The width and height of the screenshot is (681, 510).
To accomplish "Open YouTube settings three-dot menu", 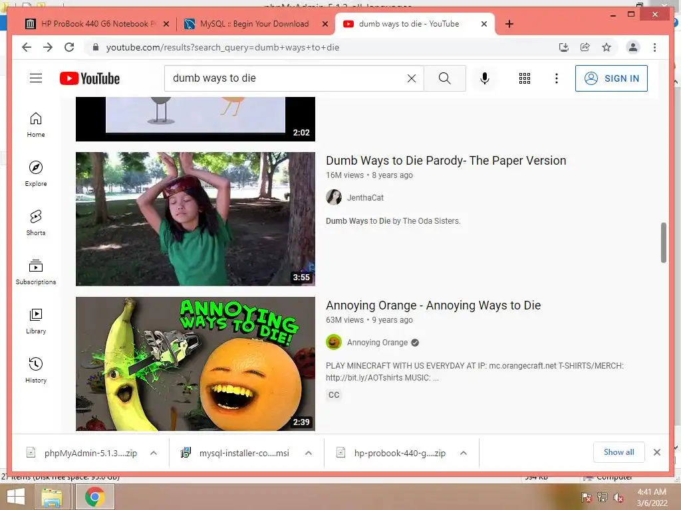I will click(557, 78).
